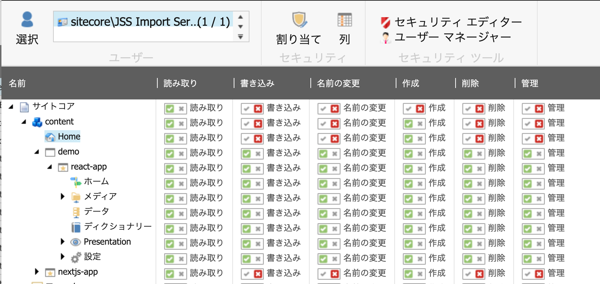The width and height of the screenshot is (600, 284).
Task: Collapse the react-app tree node
Action: tap(50, 167)
